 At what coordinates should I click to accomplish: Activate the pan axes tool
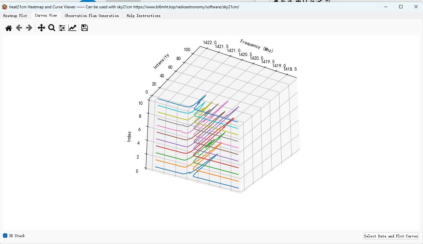point(41,28)
